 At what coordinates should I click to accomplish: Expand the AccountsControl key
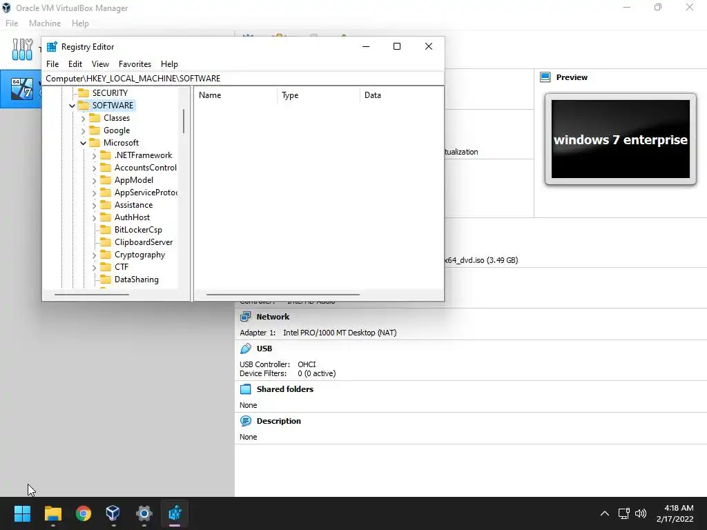[x=94, y=168]
